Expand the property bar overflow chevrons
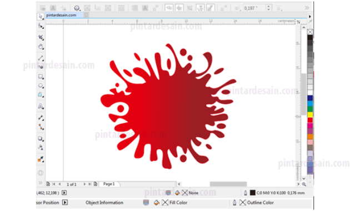 (x=307, y=8)
